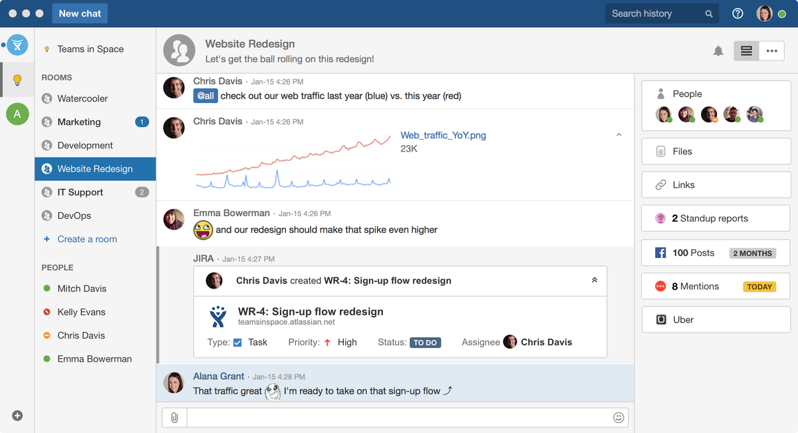Click the plus icon at bottom of sidebar
Image resolution: width=798 pixels, height=433 pixels.
pyautogui.click(x=17, y=415)
